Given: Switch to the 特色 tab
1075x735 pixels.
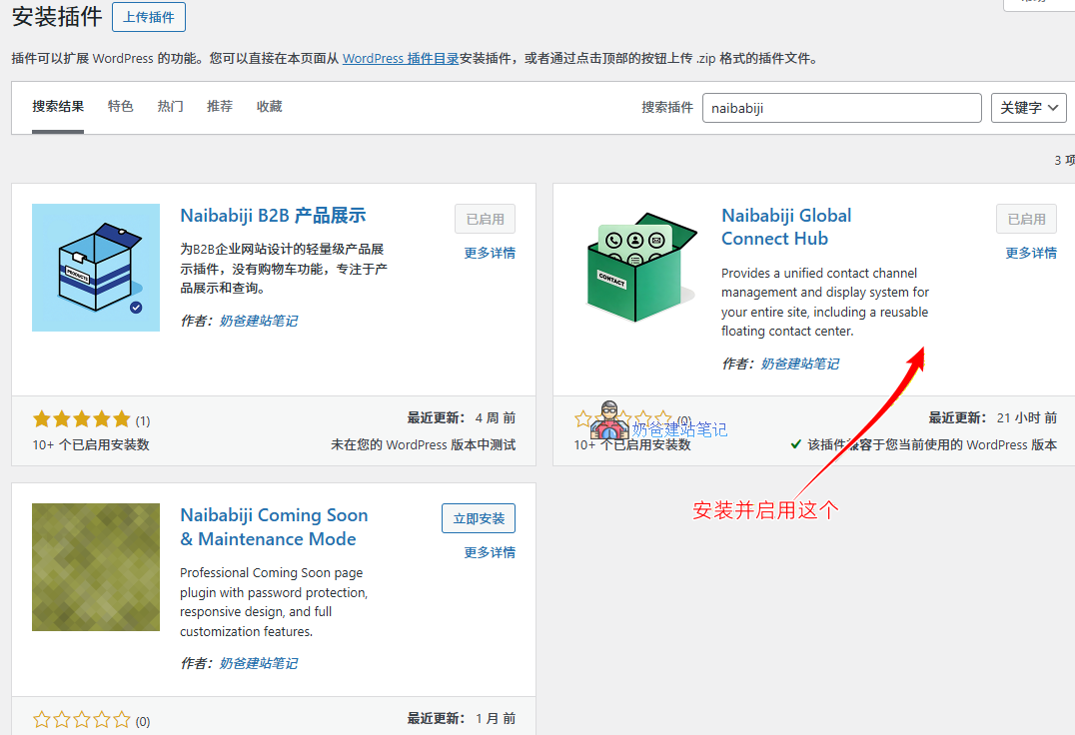Looking at the screenshot, I should click(x=121, y=105).
